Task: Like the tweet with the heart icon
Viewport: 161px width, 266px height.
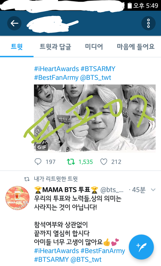Action: 104,162
